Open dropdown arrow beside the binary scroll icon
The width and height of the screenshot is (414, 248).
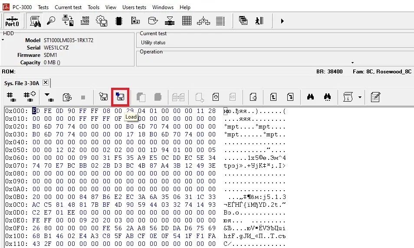click(x=360, y=97)
